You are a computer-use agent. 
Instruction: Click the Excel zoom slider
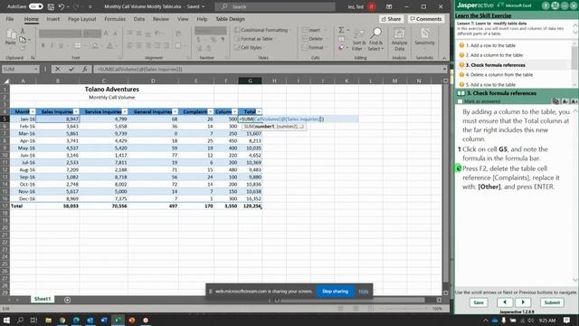click(403, 308)
